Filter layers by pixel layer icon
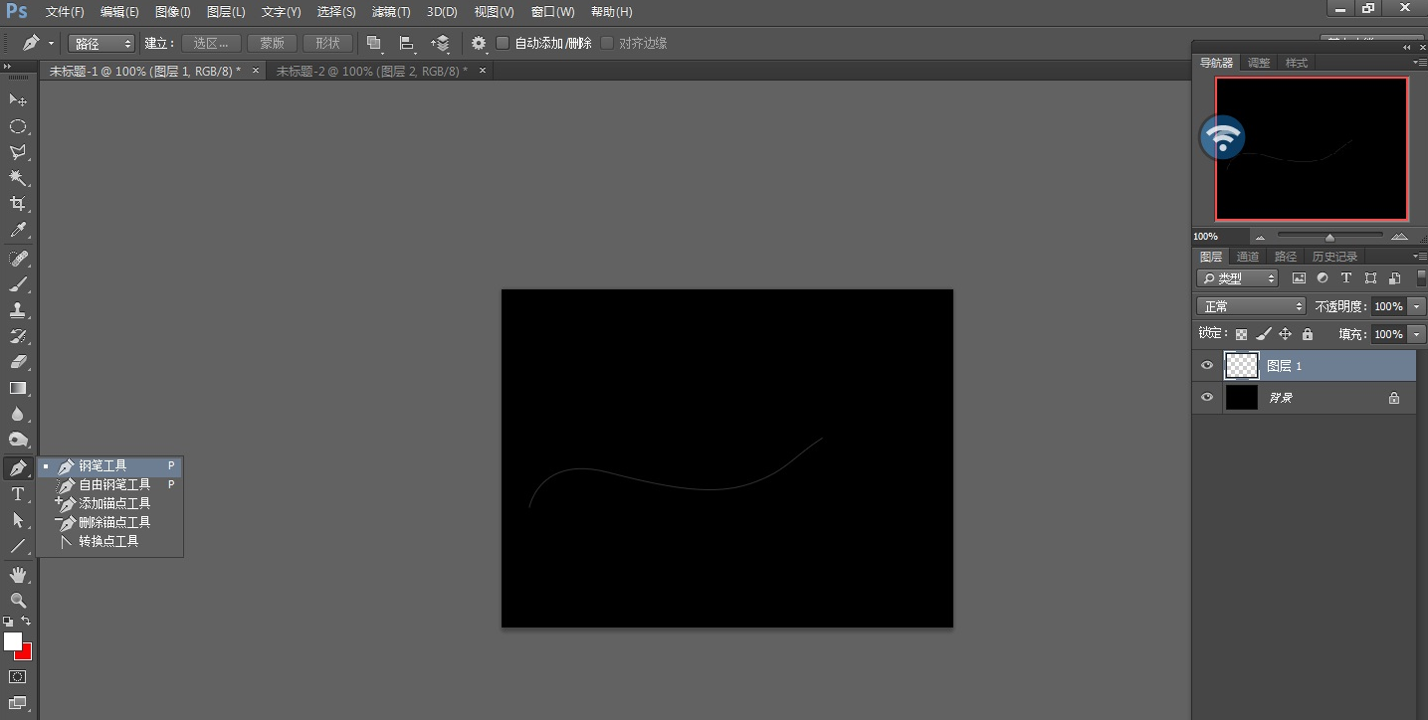This screenshot has width=1428, height=720. point(1299,278)
